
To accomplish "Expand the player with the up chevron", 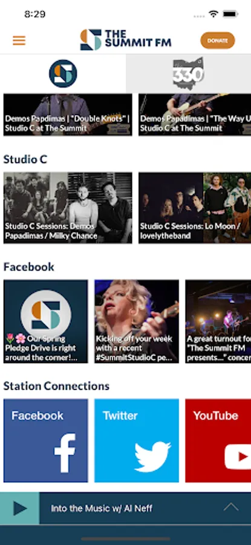I will 231,507.
